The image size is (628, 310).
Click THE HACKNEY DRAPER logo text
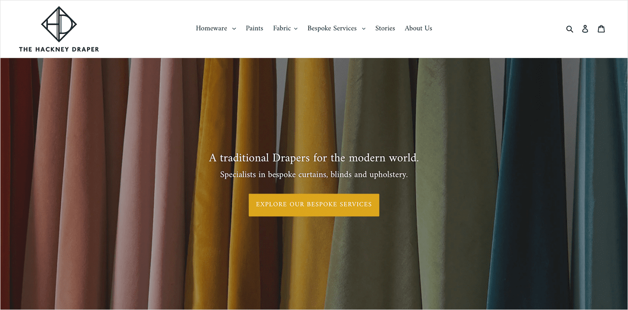[x=59, y=49]
